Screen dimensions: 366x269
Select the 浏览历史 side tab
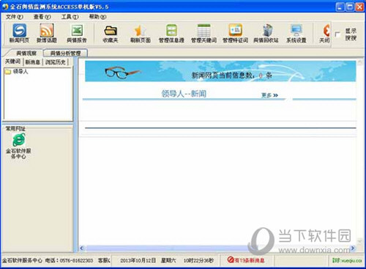56,62
